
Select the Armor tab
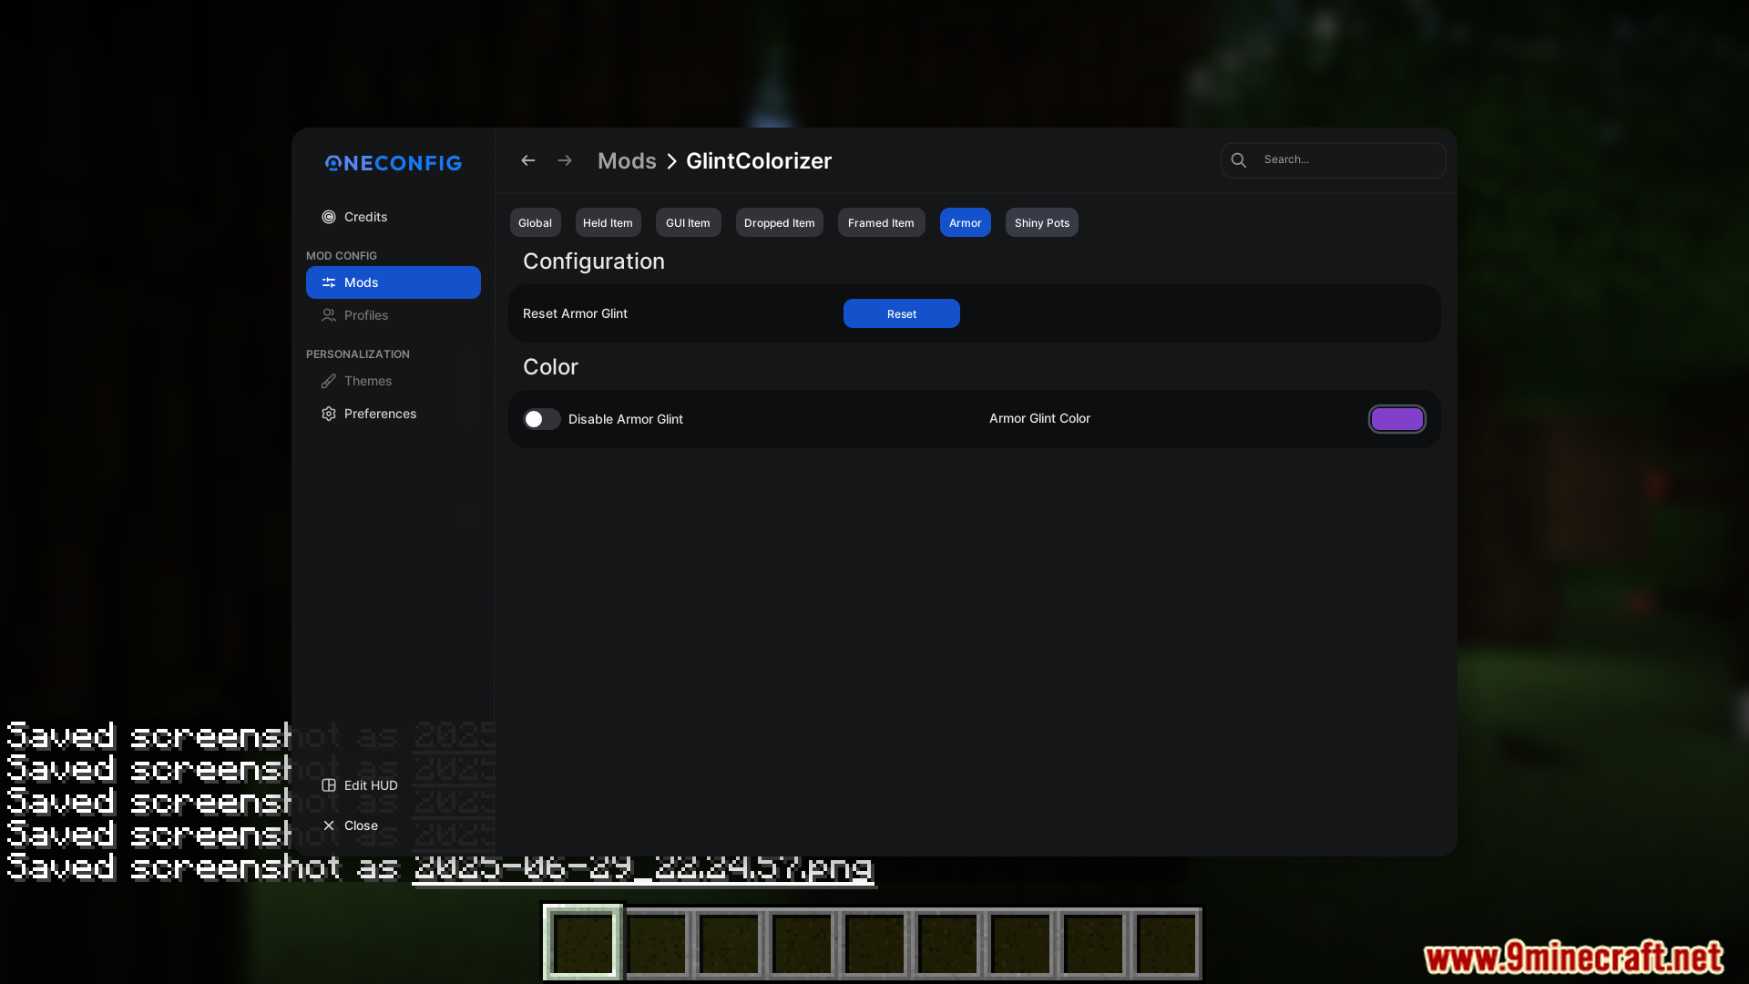point(965,223)
